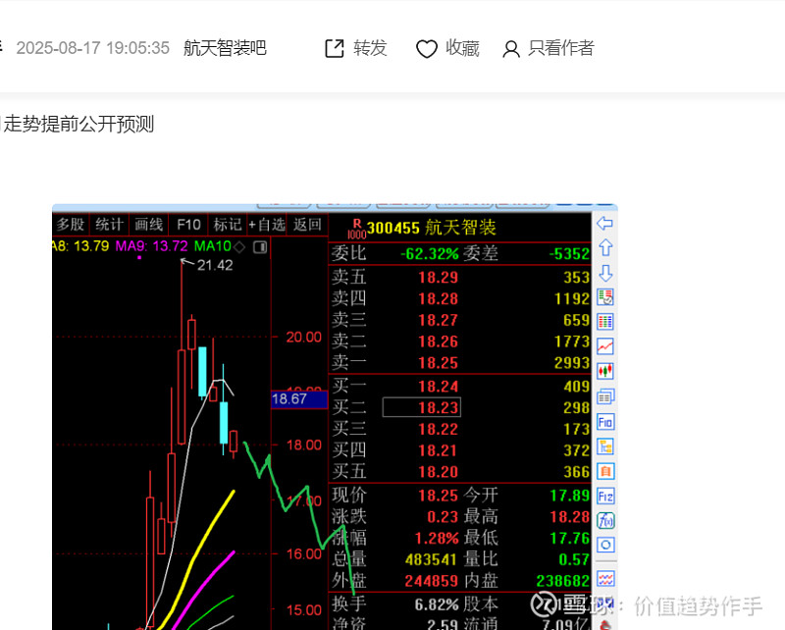Open the F10 toolbar tab

(x=188, y=225)
